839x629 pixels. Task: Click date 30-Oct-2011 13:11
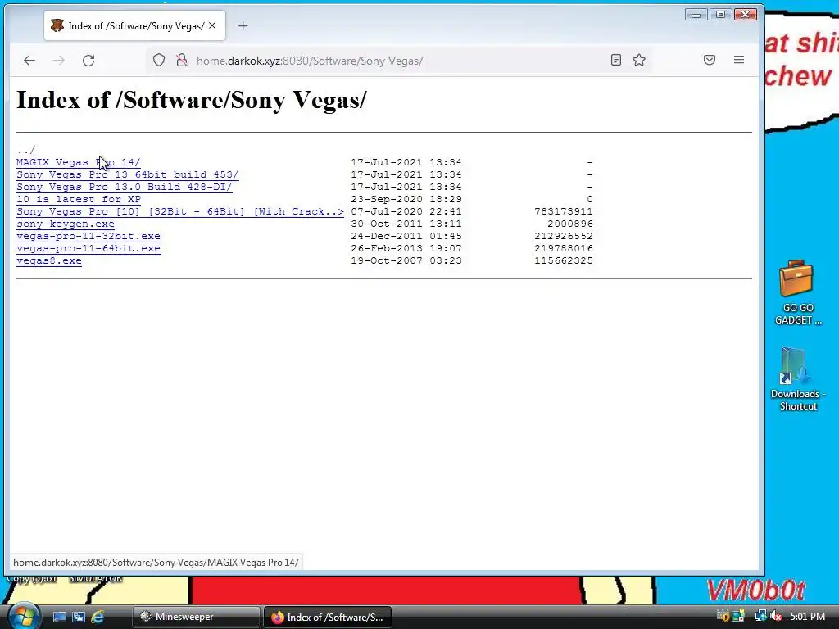[406, 224]
